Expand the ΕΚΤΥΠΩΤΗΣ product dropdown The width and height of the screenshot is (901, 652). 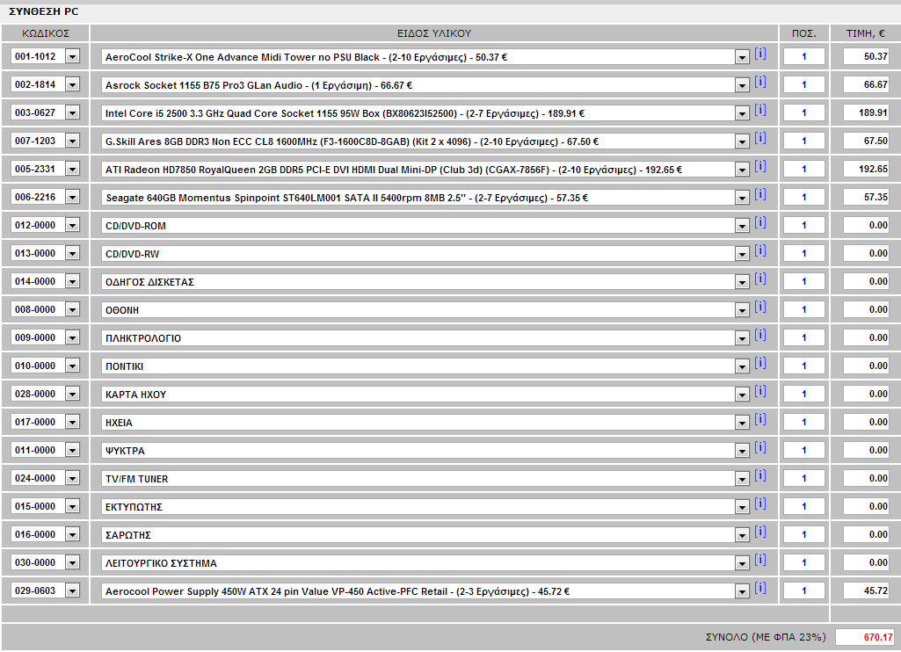742,507
